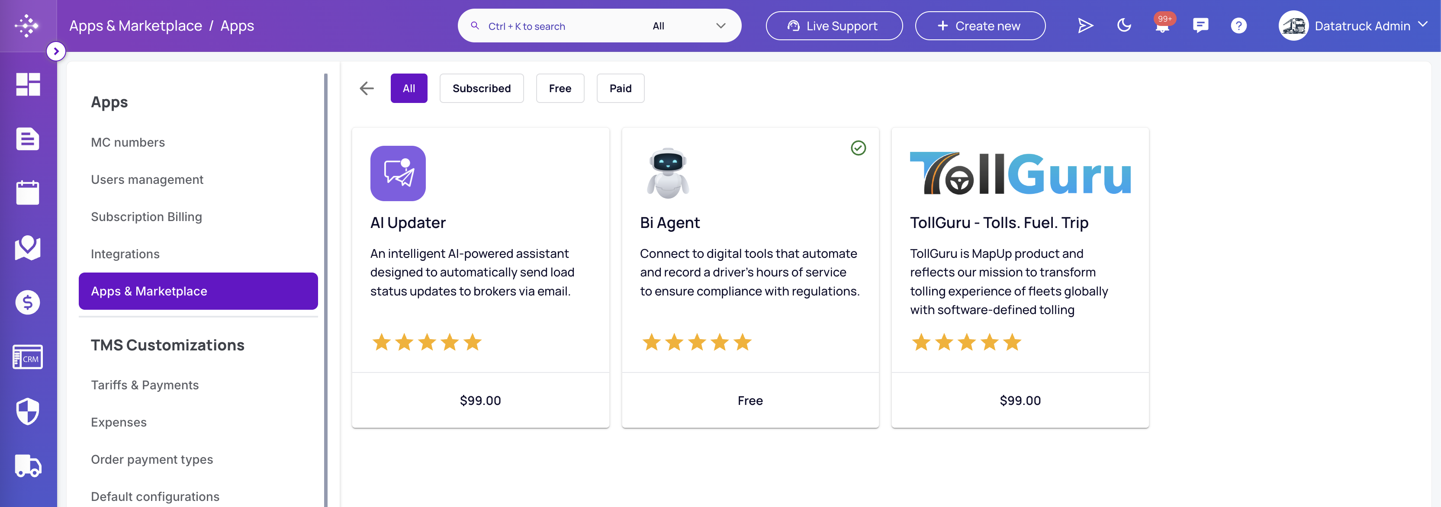
Task: Select the Free filter tab
Action: pos(560,88)
